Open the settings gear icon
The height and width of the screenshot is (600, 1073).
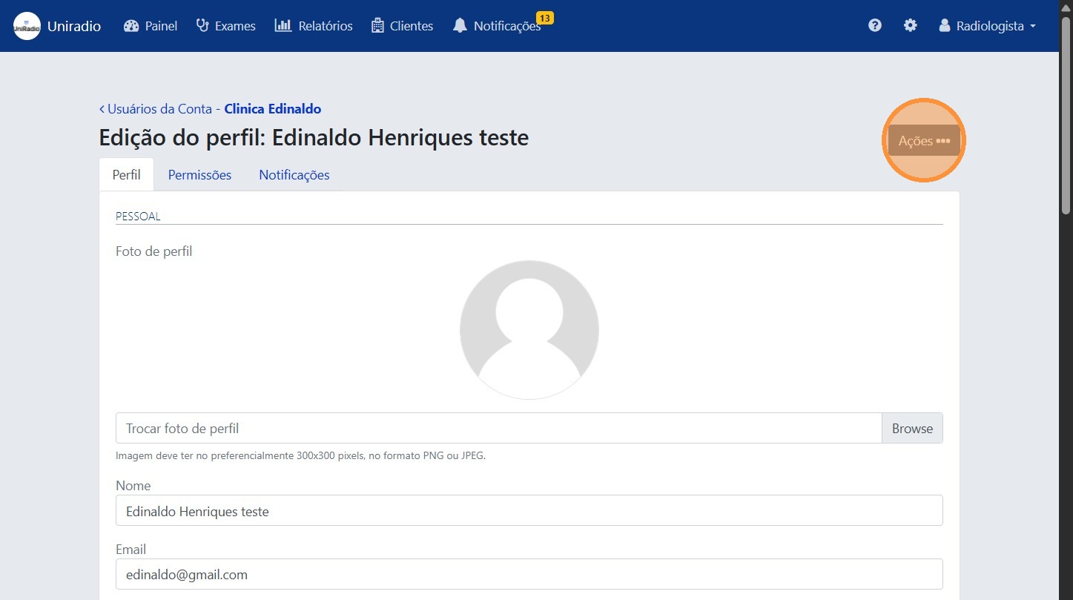[910, 26]
